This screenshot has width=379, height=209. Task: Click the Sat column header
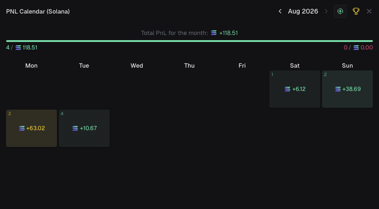pyautogui.click(x=295, y=66)
